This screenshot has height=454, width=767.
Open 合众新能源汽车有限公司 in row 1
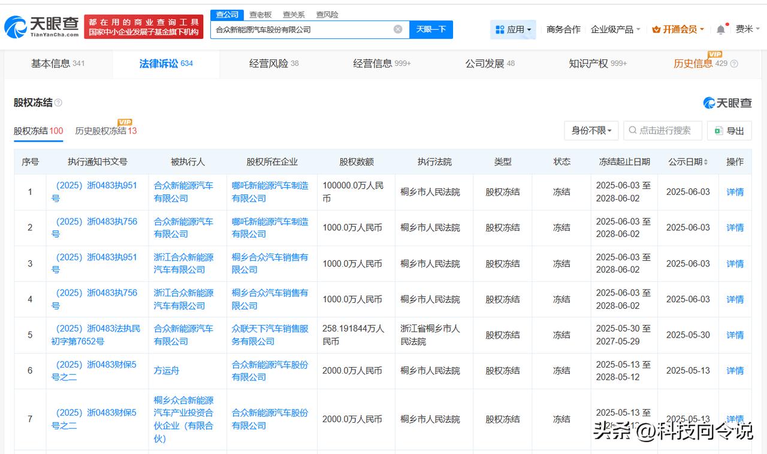pyautogui.click(x=183, y=192)
